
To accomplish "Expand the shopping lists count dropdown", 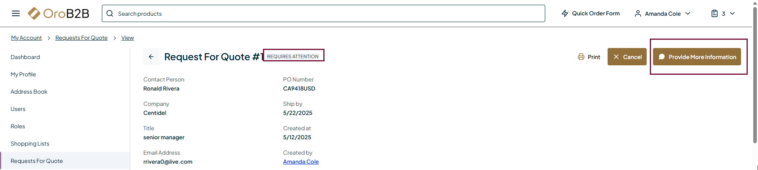I will [x=732, y=13].
